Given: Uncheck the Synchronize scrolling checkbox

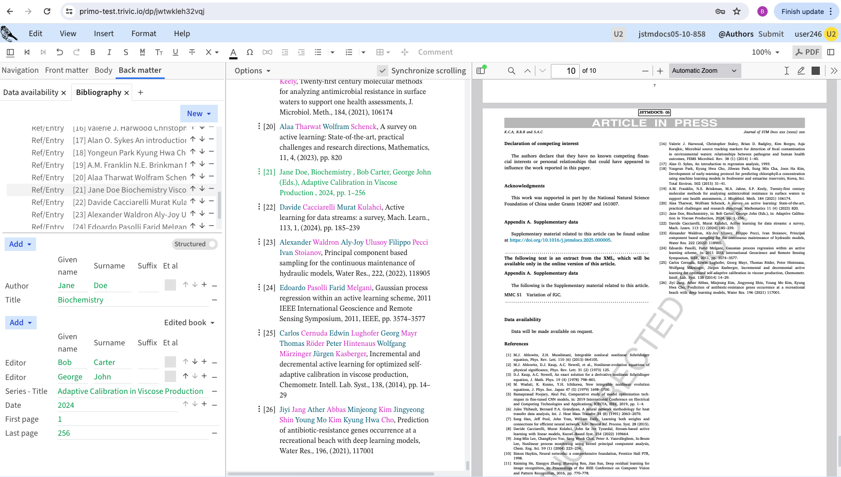Looking at the screenshot, I should tap(383, 71).
